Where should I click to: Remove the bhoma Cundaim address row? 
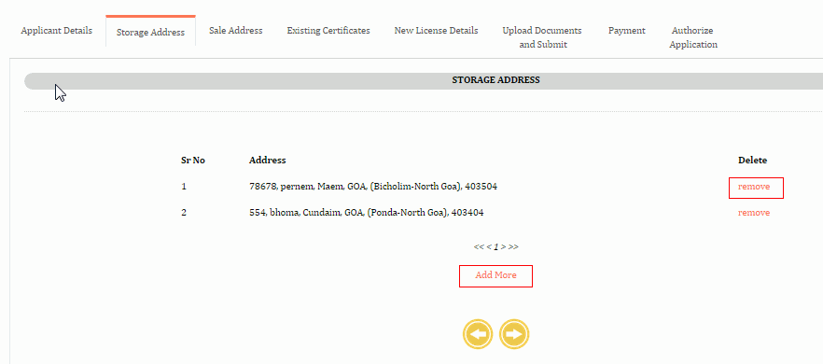pos(754,213)
